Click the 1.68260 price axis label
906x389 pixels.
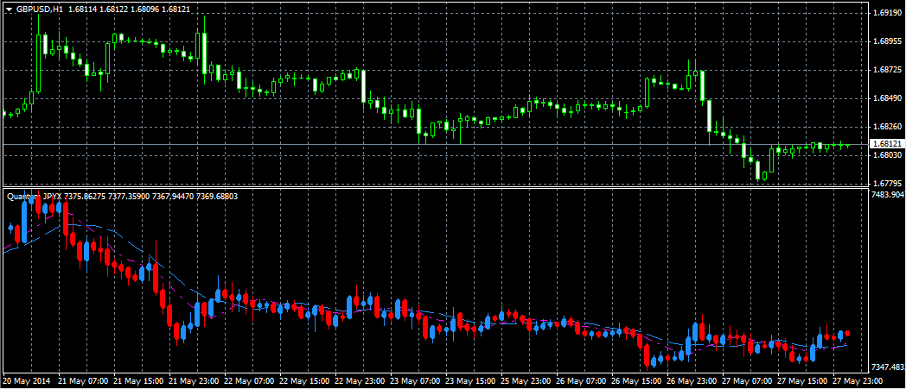click(887, 126)
